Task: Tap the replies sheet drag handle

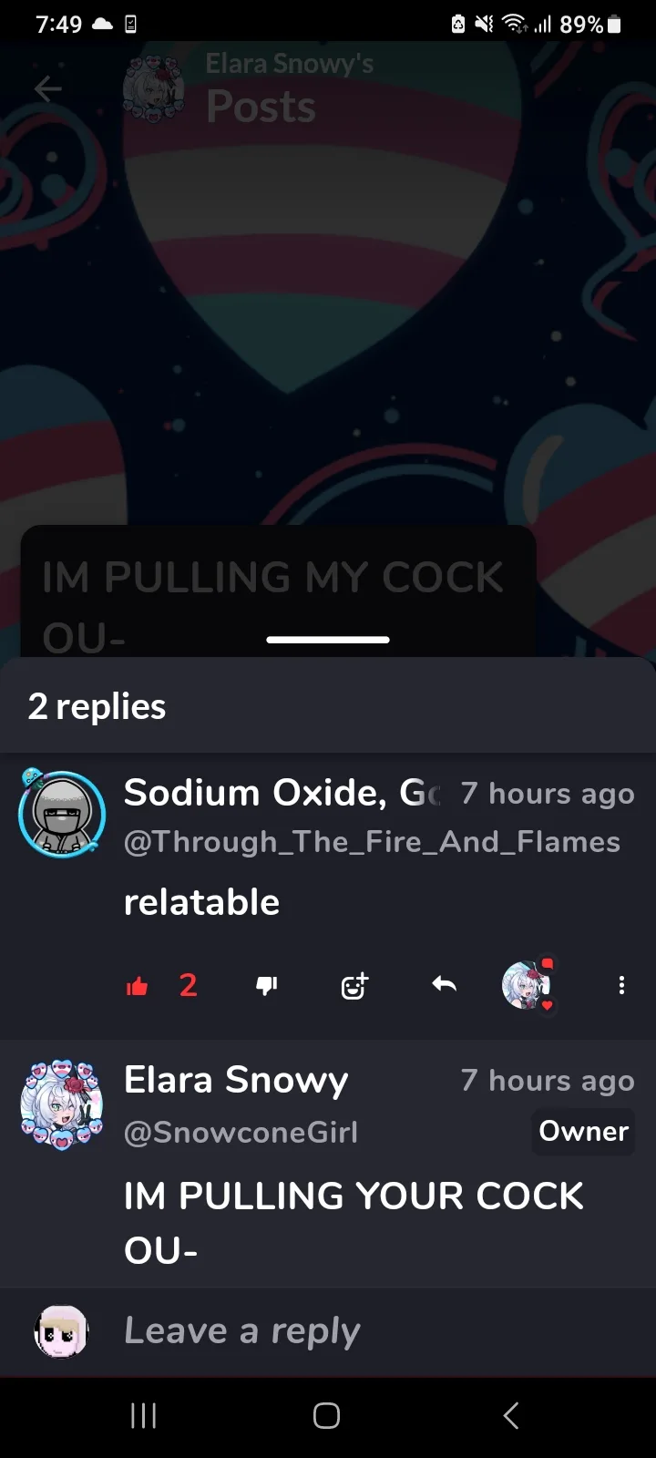Action: (328, 640)
